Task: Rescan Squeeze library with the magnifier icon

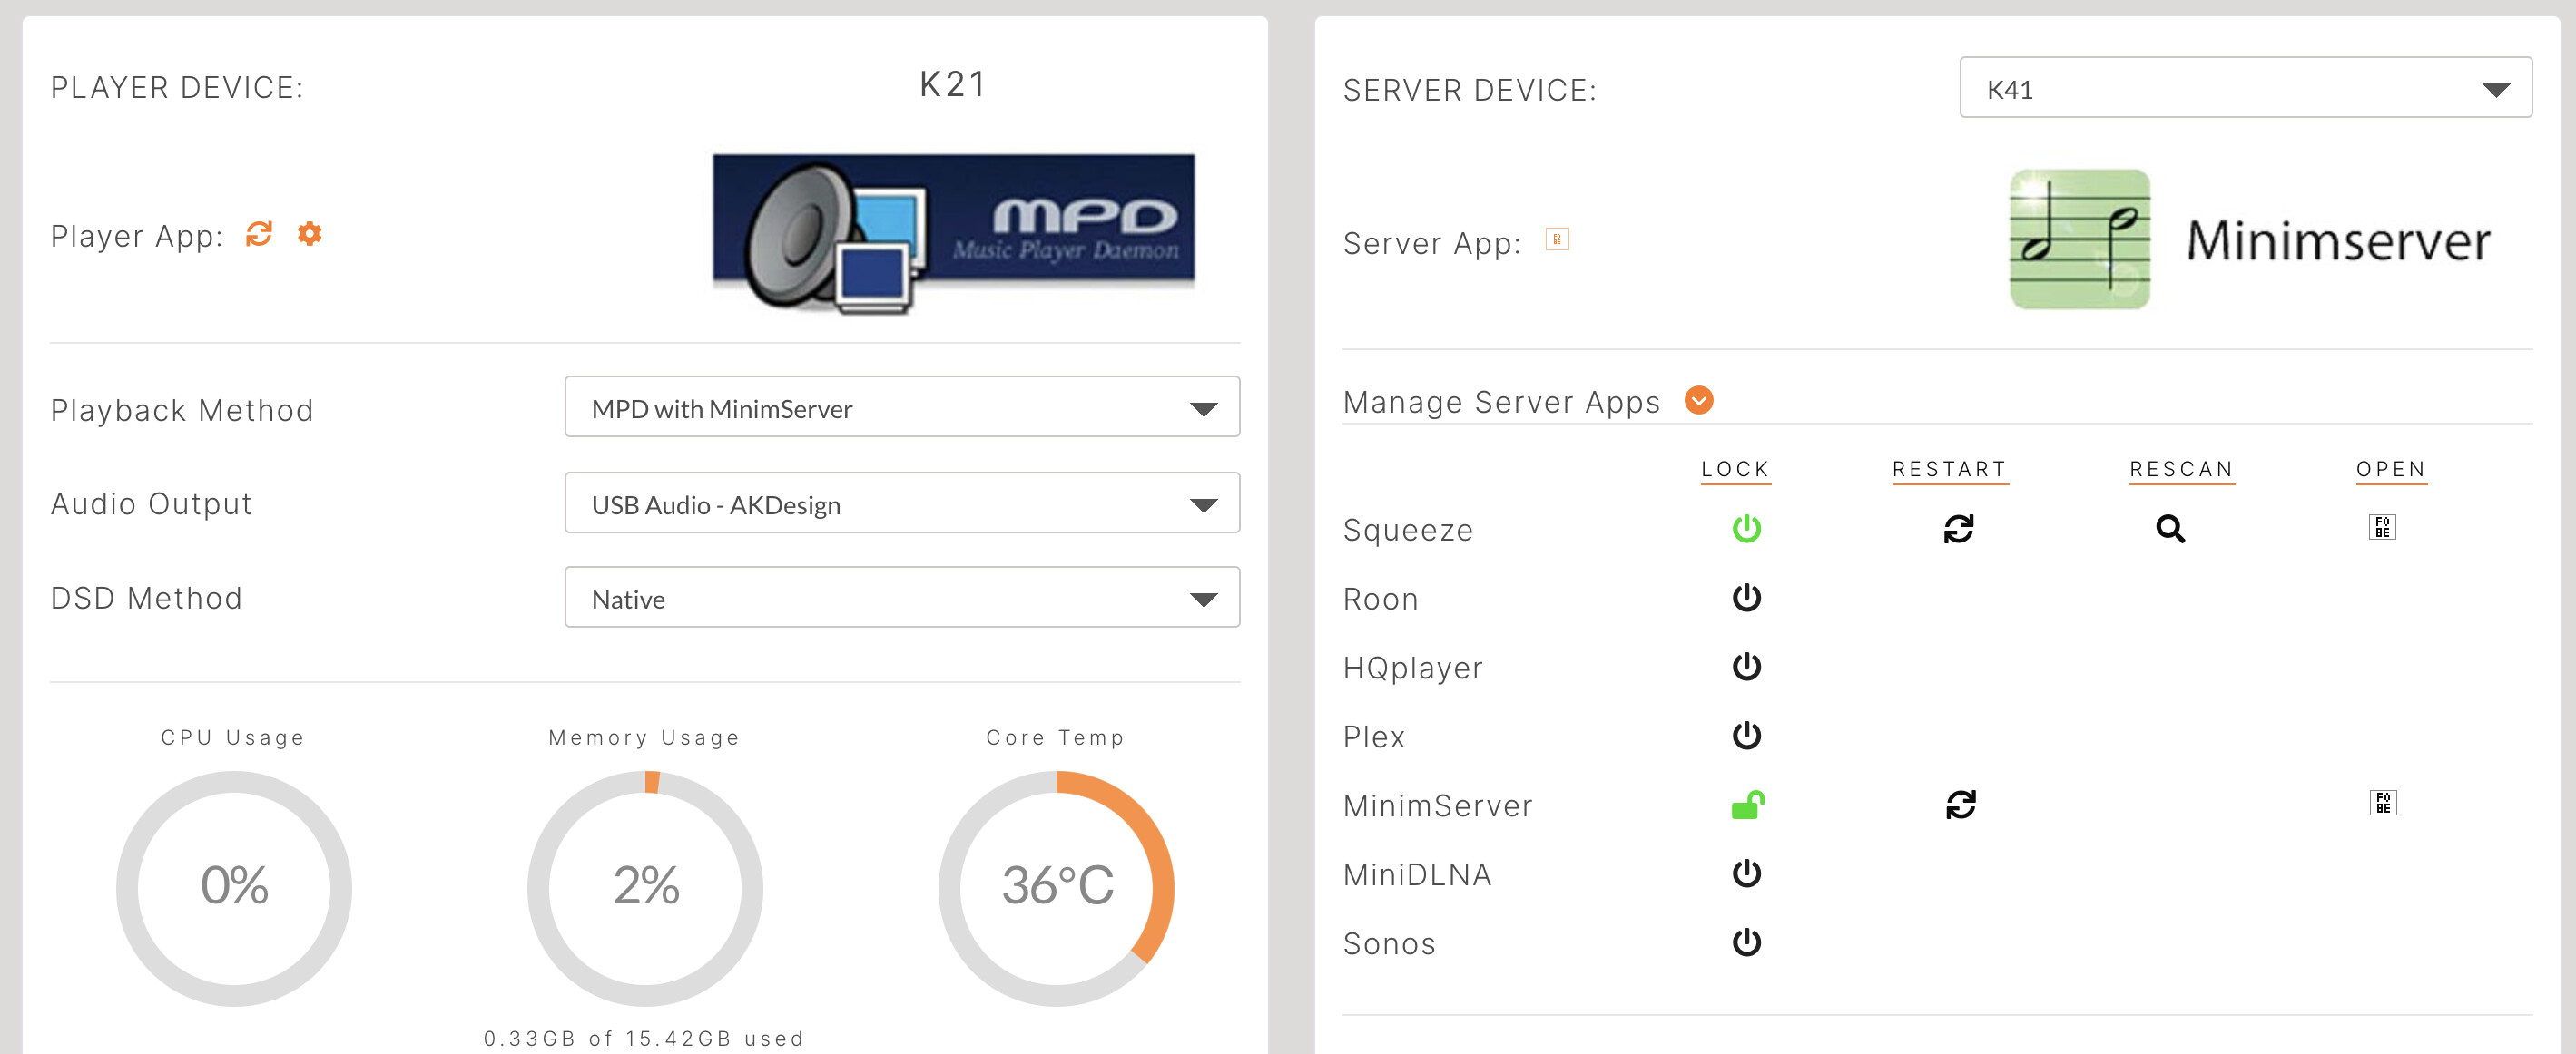Action: [x=2169, y=529]
